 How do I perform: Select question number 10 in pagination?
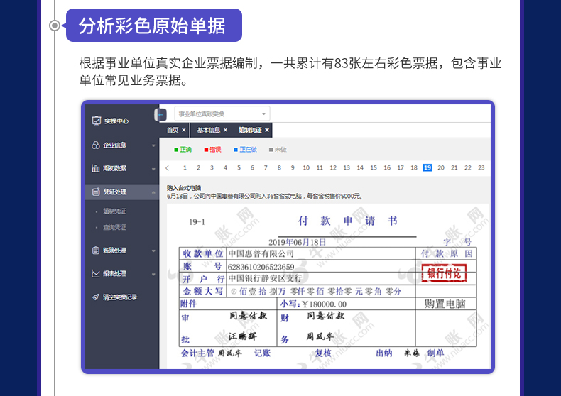pyautogui.click(x=306, y=168)
